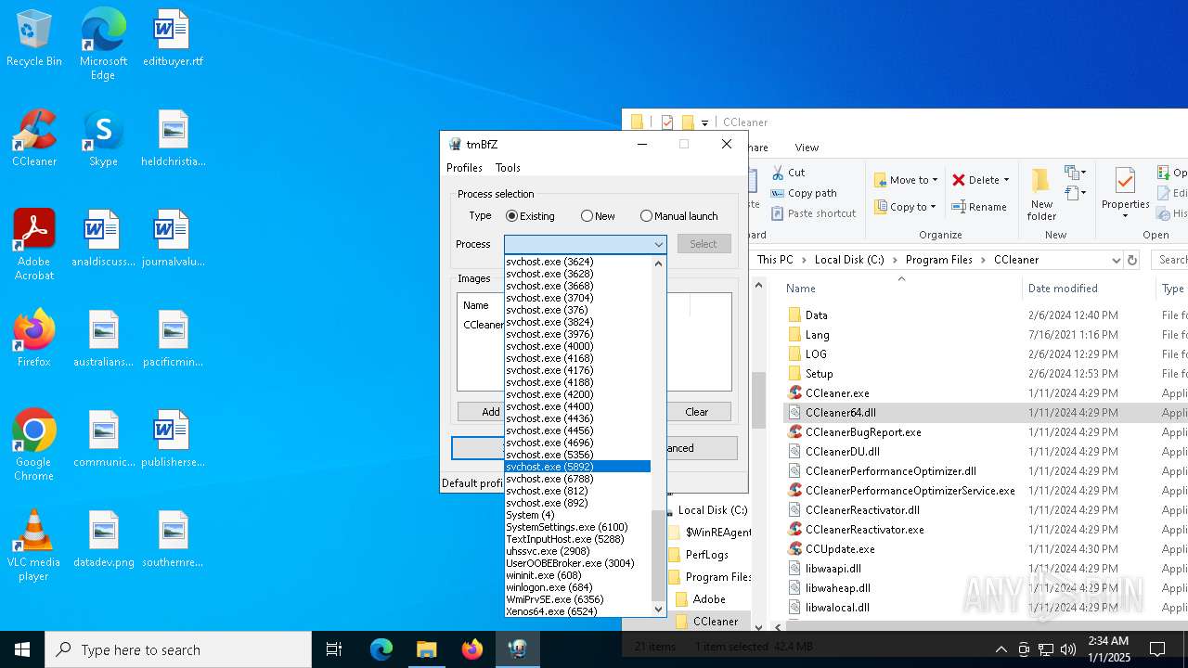Screen dimensions: 1188x668
Task: Open Microsoft Edge desktop shortcut
Action: [x=103, y=45]
